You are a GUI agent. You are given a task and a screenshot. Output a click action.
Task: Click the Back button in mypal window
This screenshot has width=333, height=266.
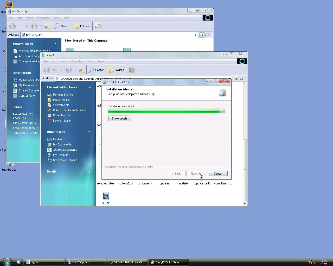point(51,70)
